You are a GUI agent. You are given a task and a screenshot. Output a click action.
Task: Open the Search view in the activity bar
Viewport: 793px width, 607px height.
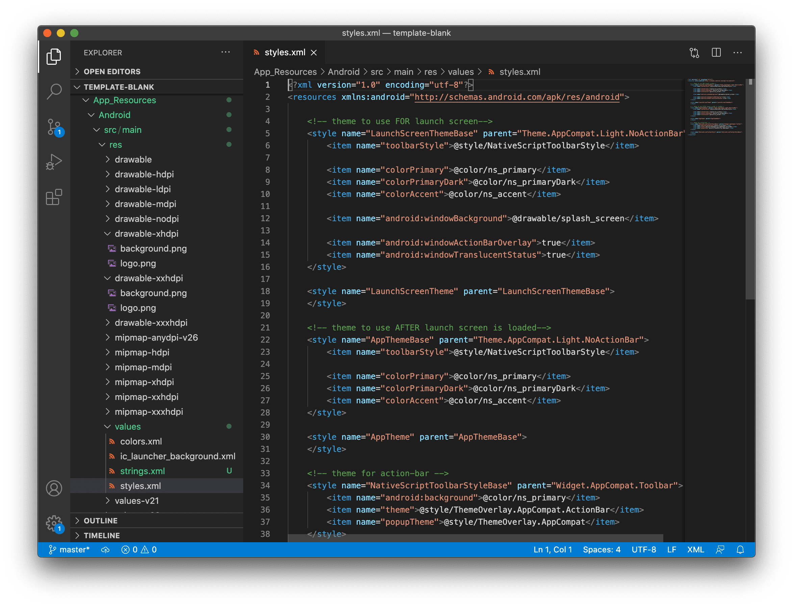point(54,91)
